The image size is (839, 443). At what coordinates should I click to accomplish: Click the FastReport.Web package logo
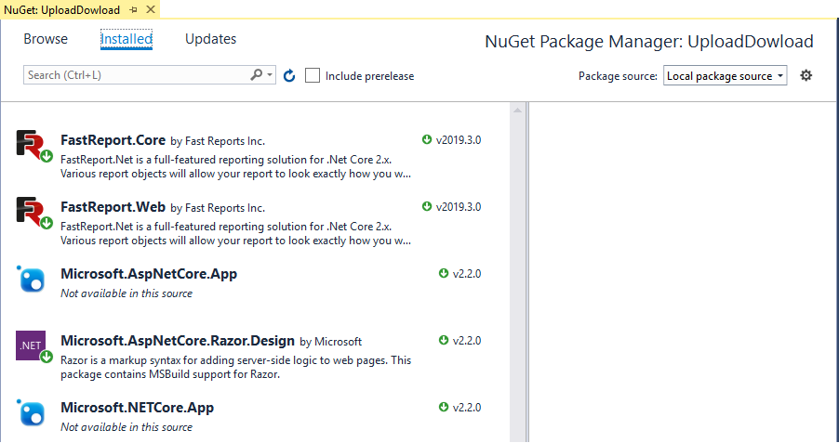34,213
